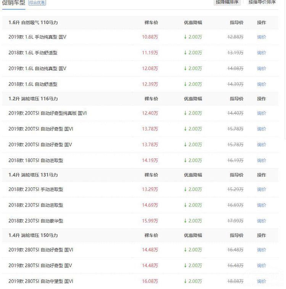
Task: Select model 2019款 200TSI 自动好奇型纯真版 国VI
Action: (x=48, y=113)
